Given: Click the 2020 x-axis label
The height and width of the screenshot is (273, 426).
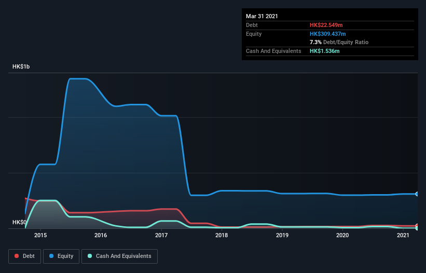Looking at the screenshot, I should [x=342, y=235].
